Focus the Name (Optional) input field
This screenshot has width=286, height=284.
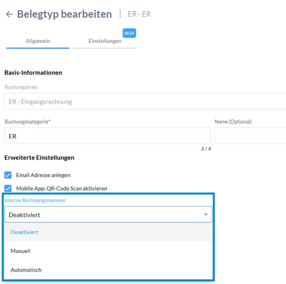click(250, 136)
